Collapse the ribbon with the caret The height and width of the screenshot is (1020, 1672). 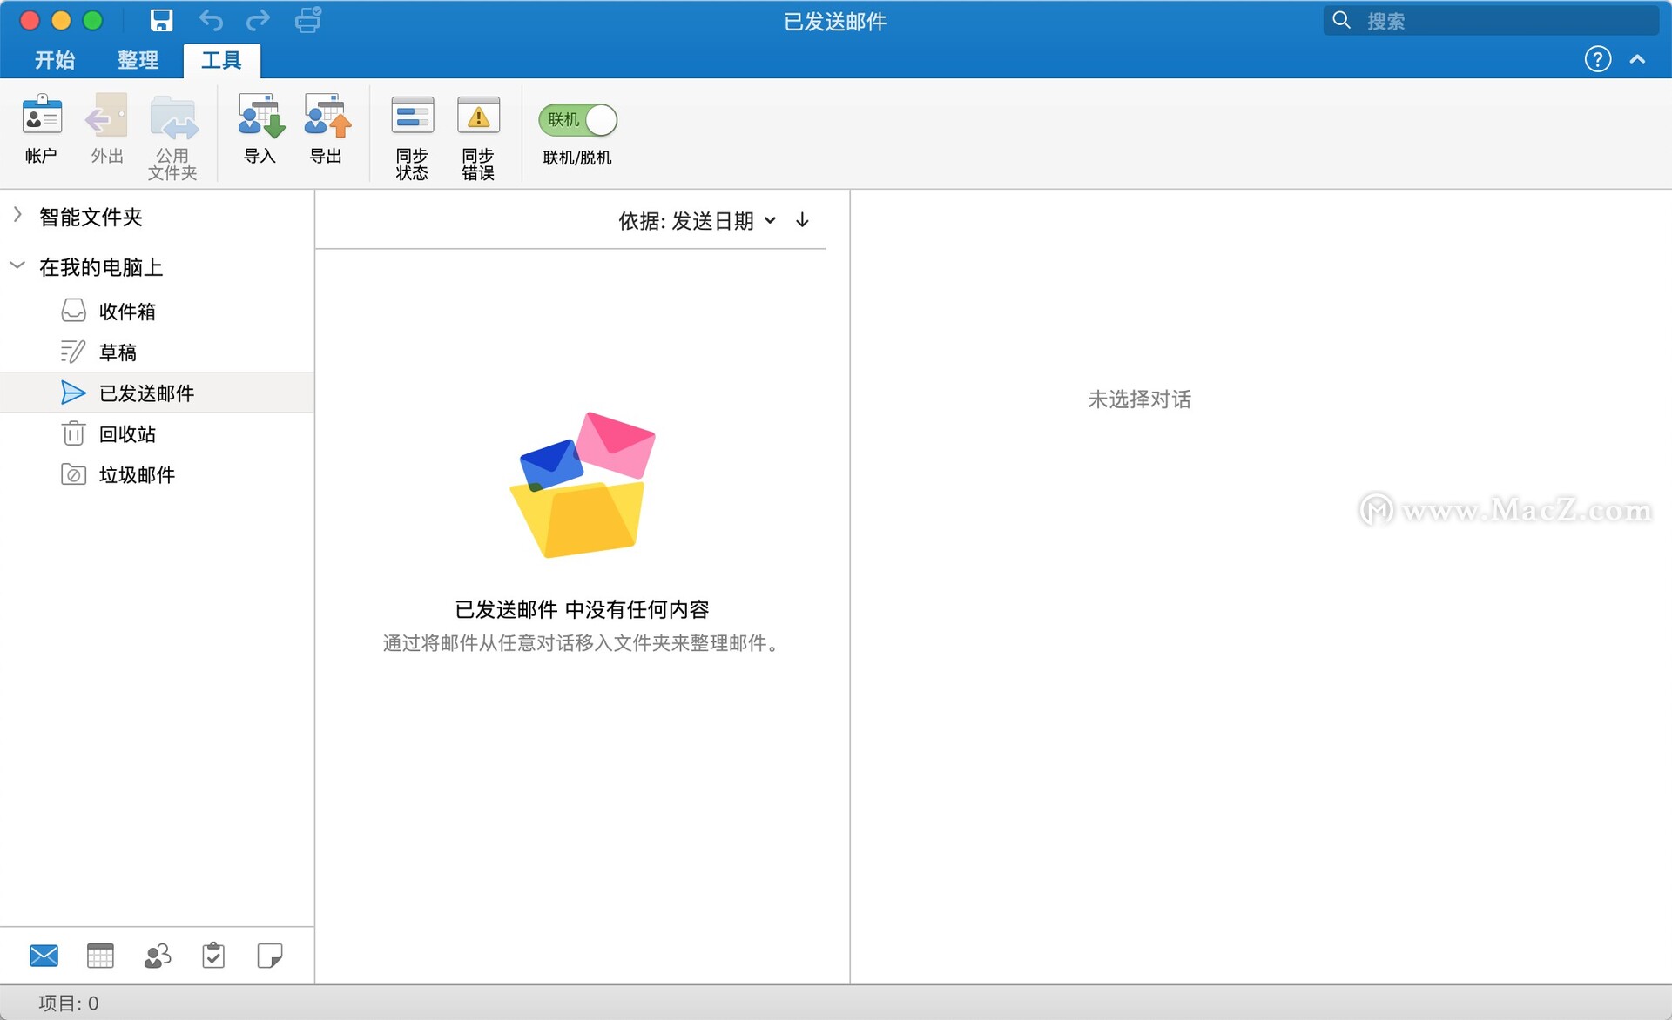tap(1637, 59)
